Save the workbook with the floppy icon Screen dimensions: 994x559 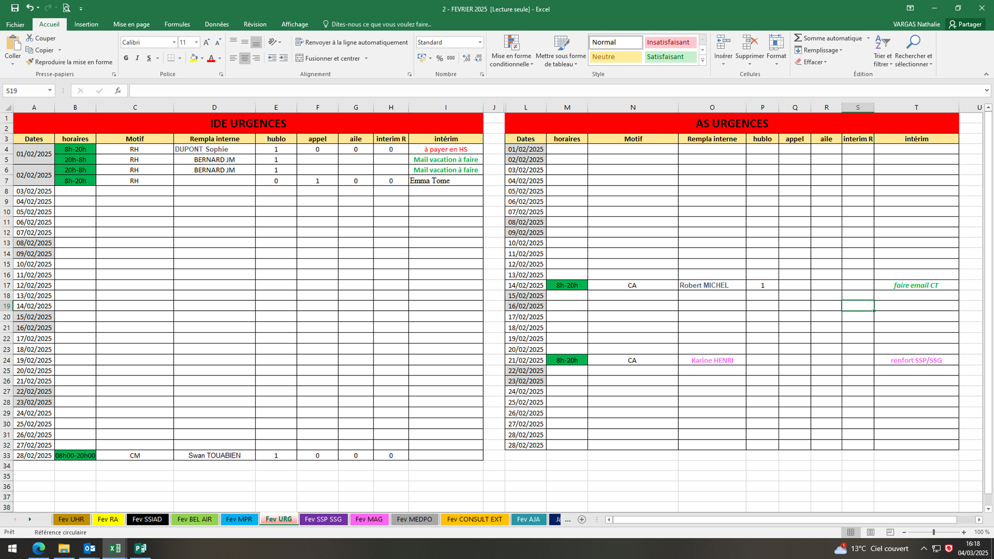15,8
